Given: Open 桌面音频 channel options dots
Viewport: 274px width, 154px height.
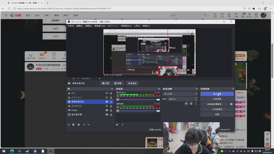Looking at the screenshot, I should pos(118,107).
